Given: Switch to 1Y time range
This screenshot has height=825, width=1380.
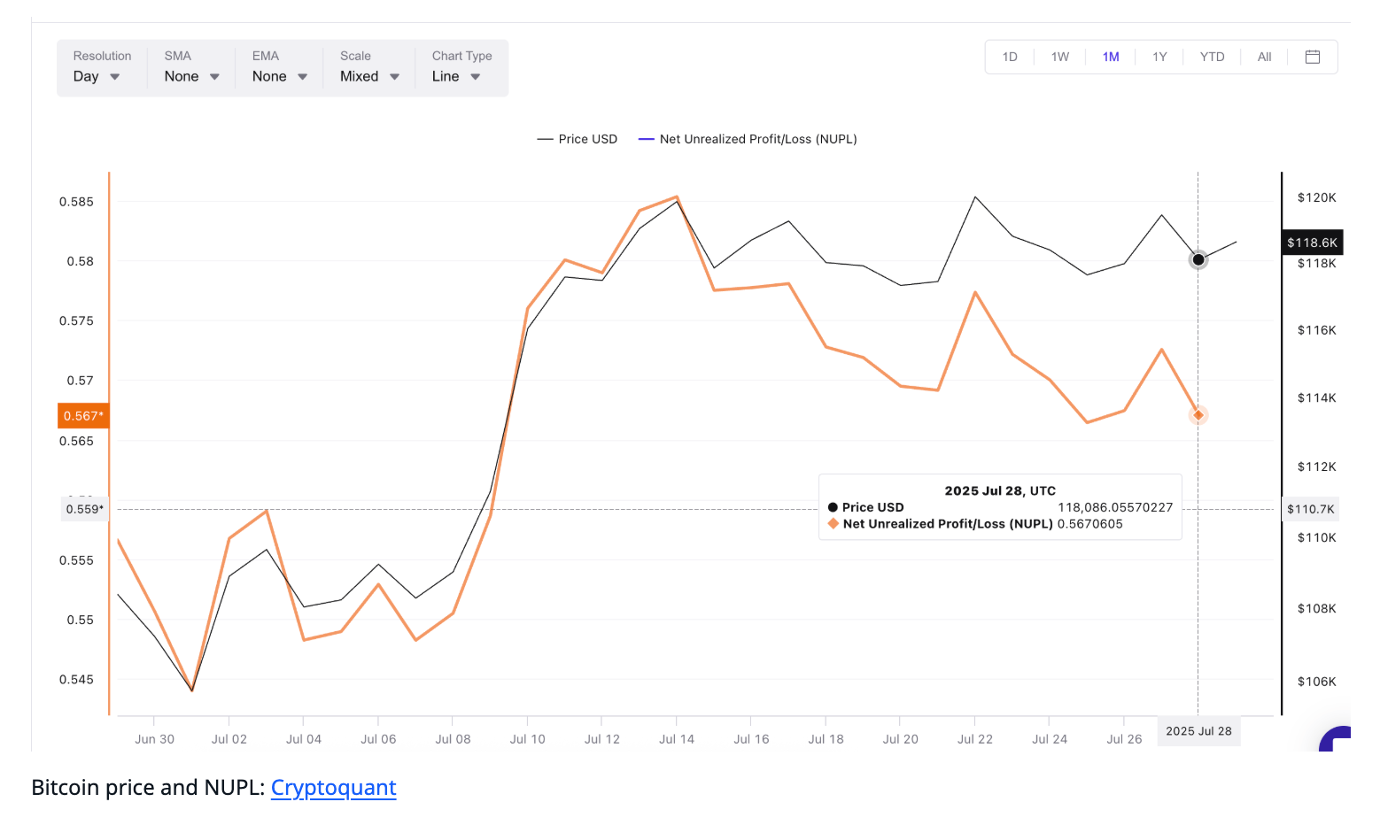Looking at the screenshot, I should [x=1159, y=57].
